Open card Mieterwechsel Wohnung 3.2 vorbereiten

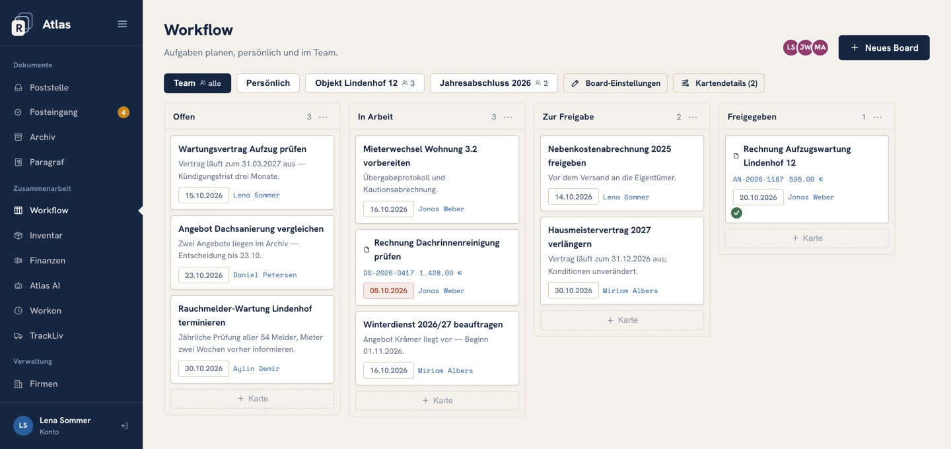[437, 180]
